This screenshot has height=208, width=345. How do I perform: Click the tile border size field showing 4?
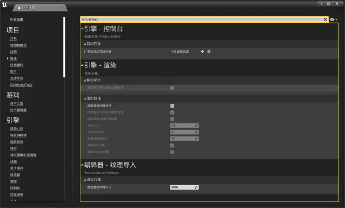pyautogui.click(x=185, y=132)
